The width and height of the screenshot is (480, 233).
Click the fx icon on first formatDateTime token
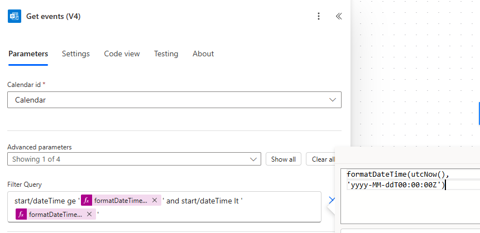click(87, 200)
